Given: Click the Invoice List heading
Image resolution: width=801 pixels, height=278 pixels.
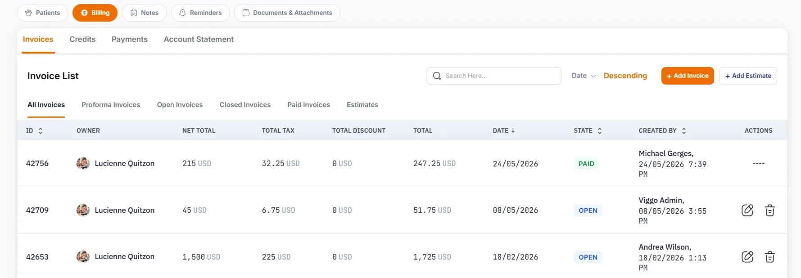Looking at the screenshot, I should coord(53,76).
